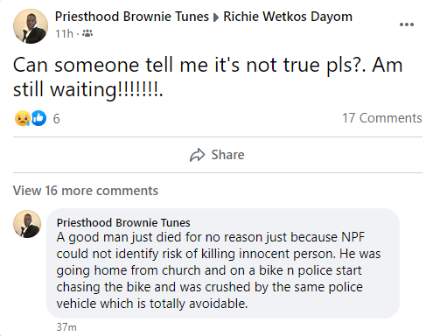Screen dimensions: 433x336
Task: Open Richie Wetkos Dayom's profile
Action: (x=288, y=17)
